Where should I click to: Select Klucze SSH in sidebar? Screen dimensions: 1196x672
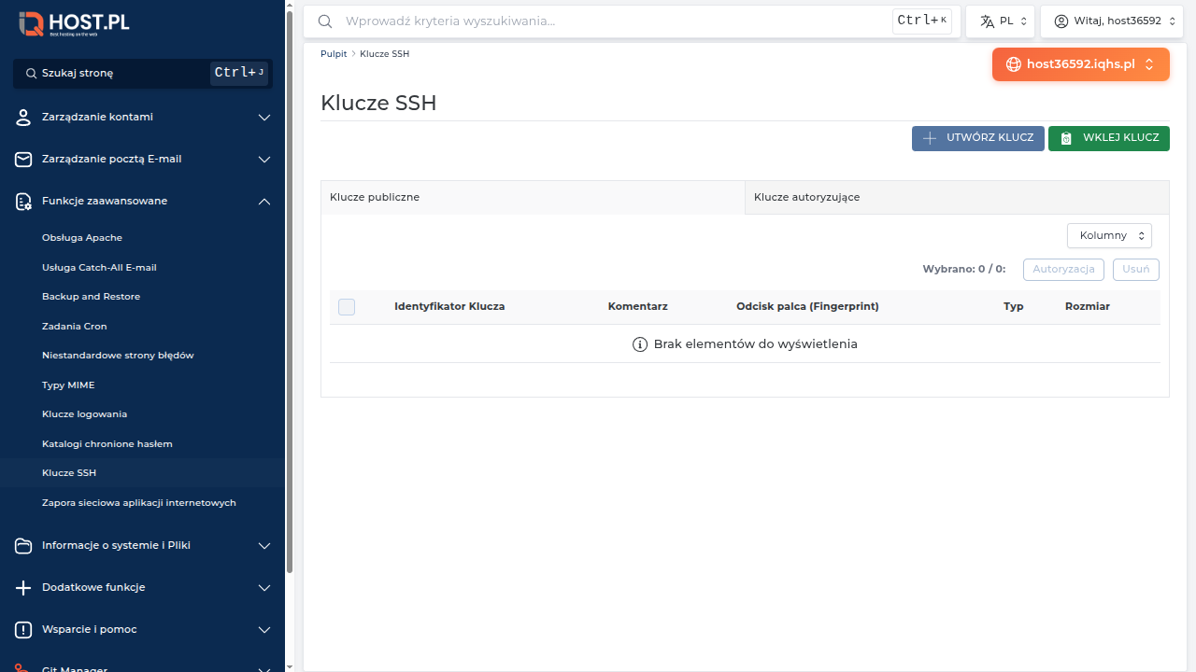[69, 473]
